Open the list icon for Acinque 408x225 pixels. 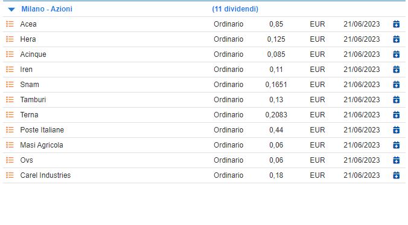pos(10,54)
